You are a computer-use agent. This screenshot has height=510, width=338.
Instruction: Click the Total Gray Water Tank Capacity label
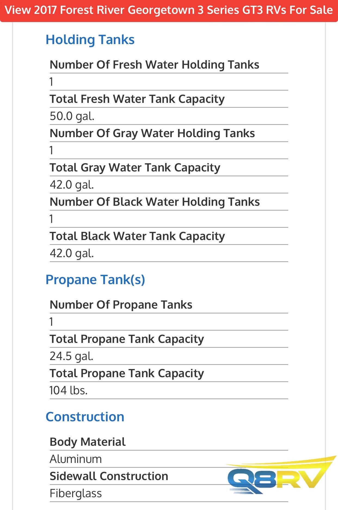(135, 168)
